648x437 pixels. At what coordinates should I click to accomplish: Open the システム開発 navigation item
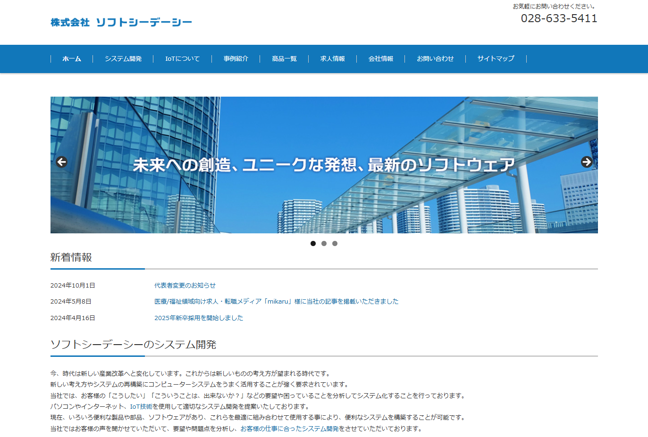point(124,59)
